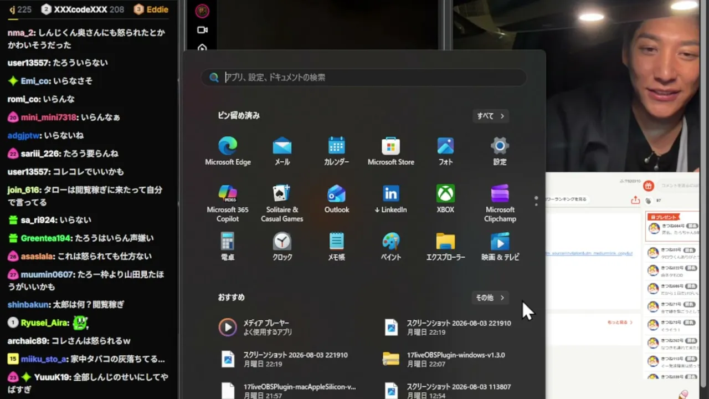Click the search magnifier icon in Start menu

click(x=214, y=78)
